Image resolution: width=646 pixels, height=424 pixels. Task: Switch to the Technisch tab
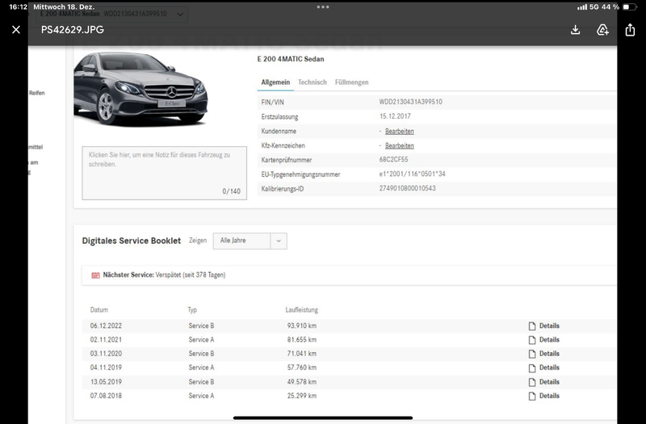(x=313, y=82)
